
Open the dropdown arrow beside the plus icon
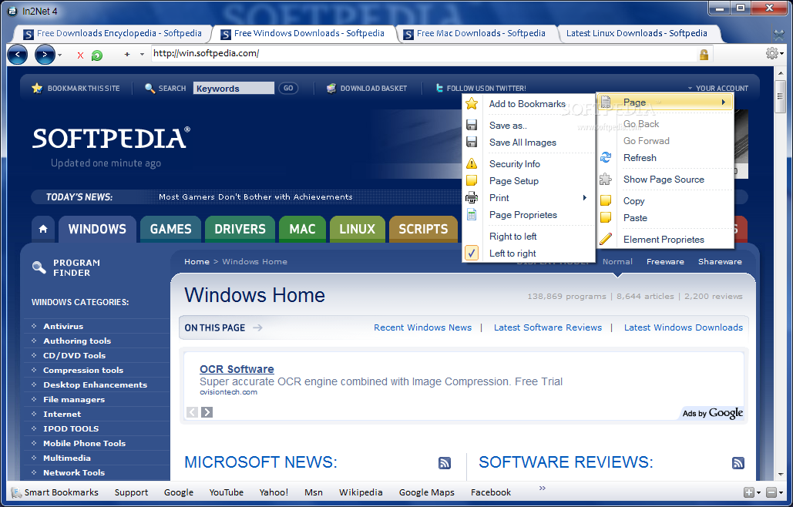142,54
